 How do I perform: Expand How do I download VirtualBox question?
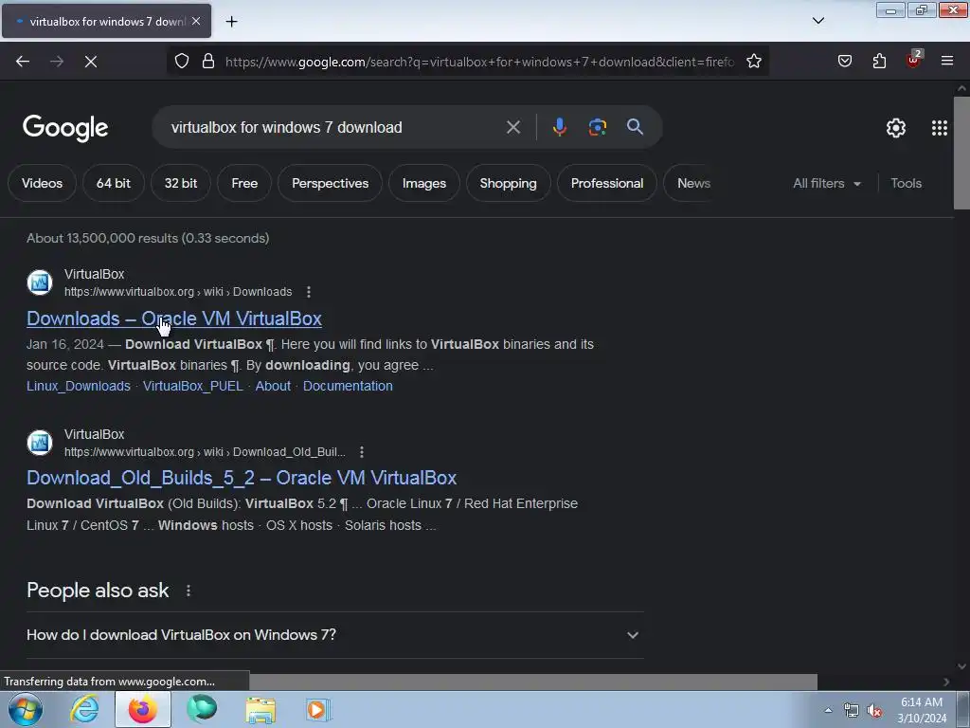[x=334, y=635]
